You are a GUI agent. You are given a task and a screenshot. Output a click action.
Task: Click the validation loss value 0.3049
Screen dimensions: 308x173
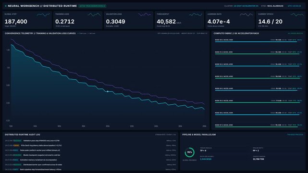pos(115,22)
